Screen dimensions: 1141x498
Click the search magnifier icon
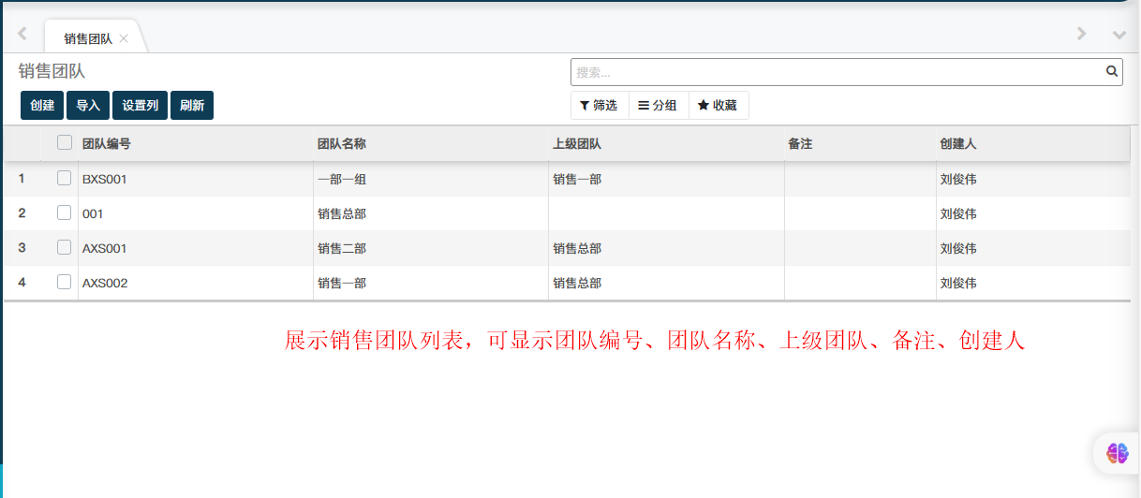(x=1112, y=71)
